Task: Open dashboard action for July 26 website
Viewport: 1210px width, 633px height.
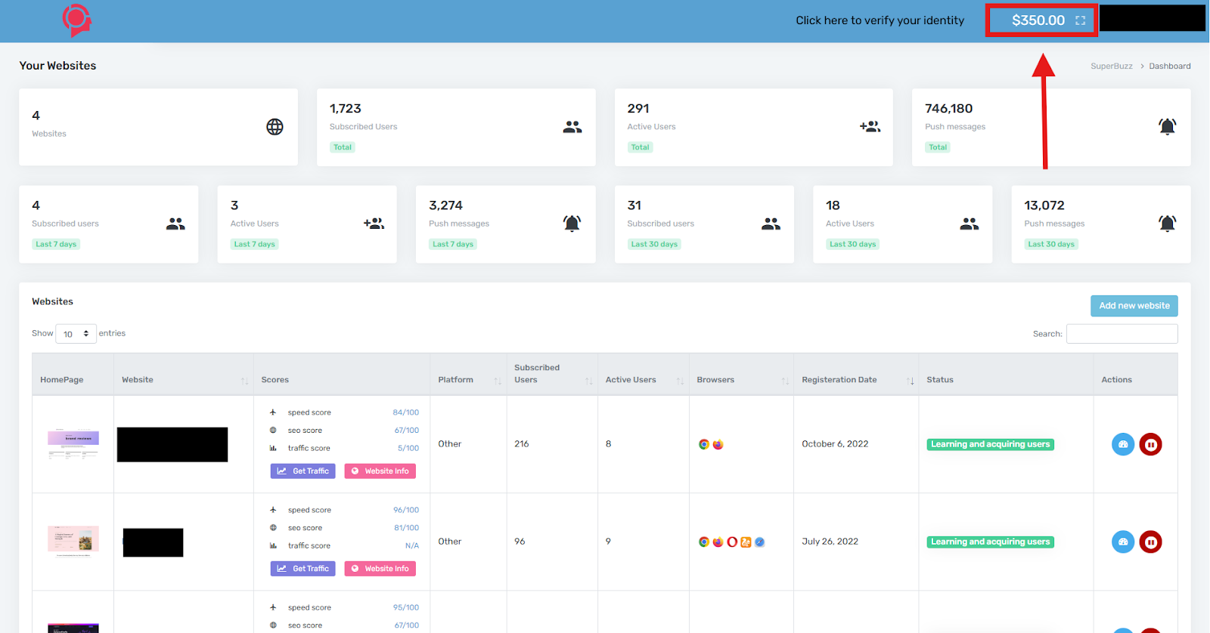Action: [x=1123, y=542]
